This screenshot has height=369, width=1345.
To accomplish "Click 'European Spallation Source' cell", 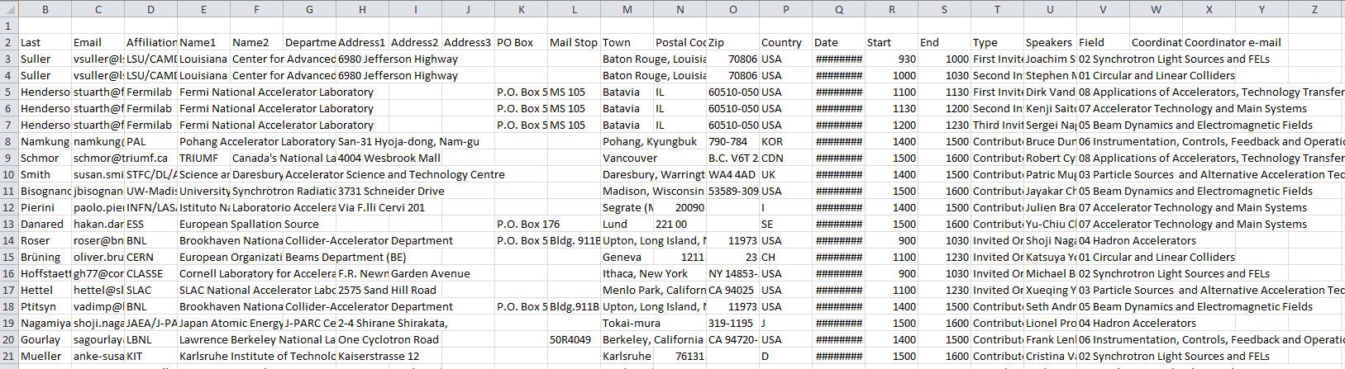I will (249, 224).
